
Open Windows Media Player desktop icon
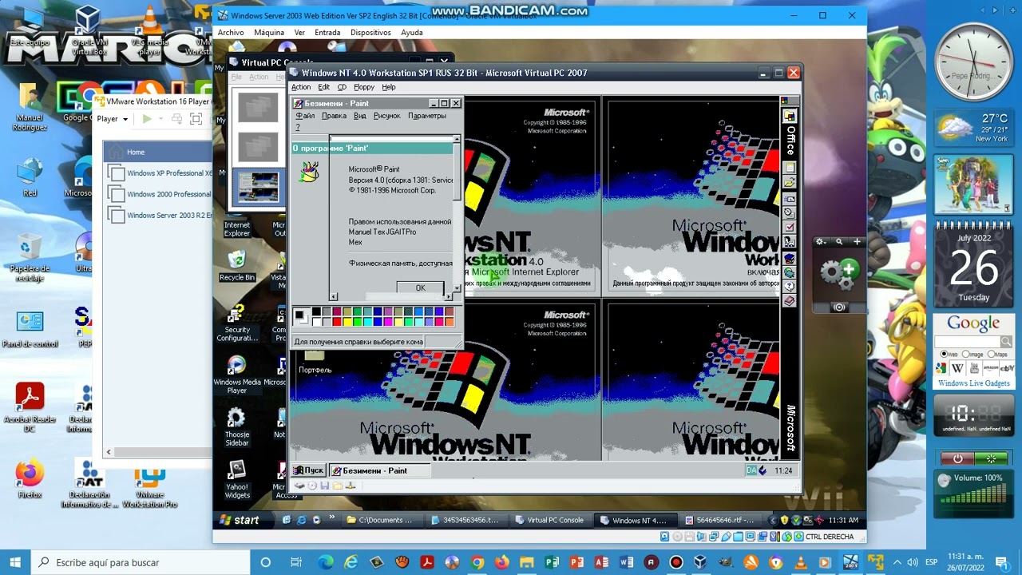click(x=236, y=375)
